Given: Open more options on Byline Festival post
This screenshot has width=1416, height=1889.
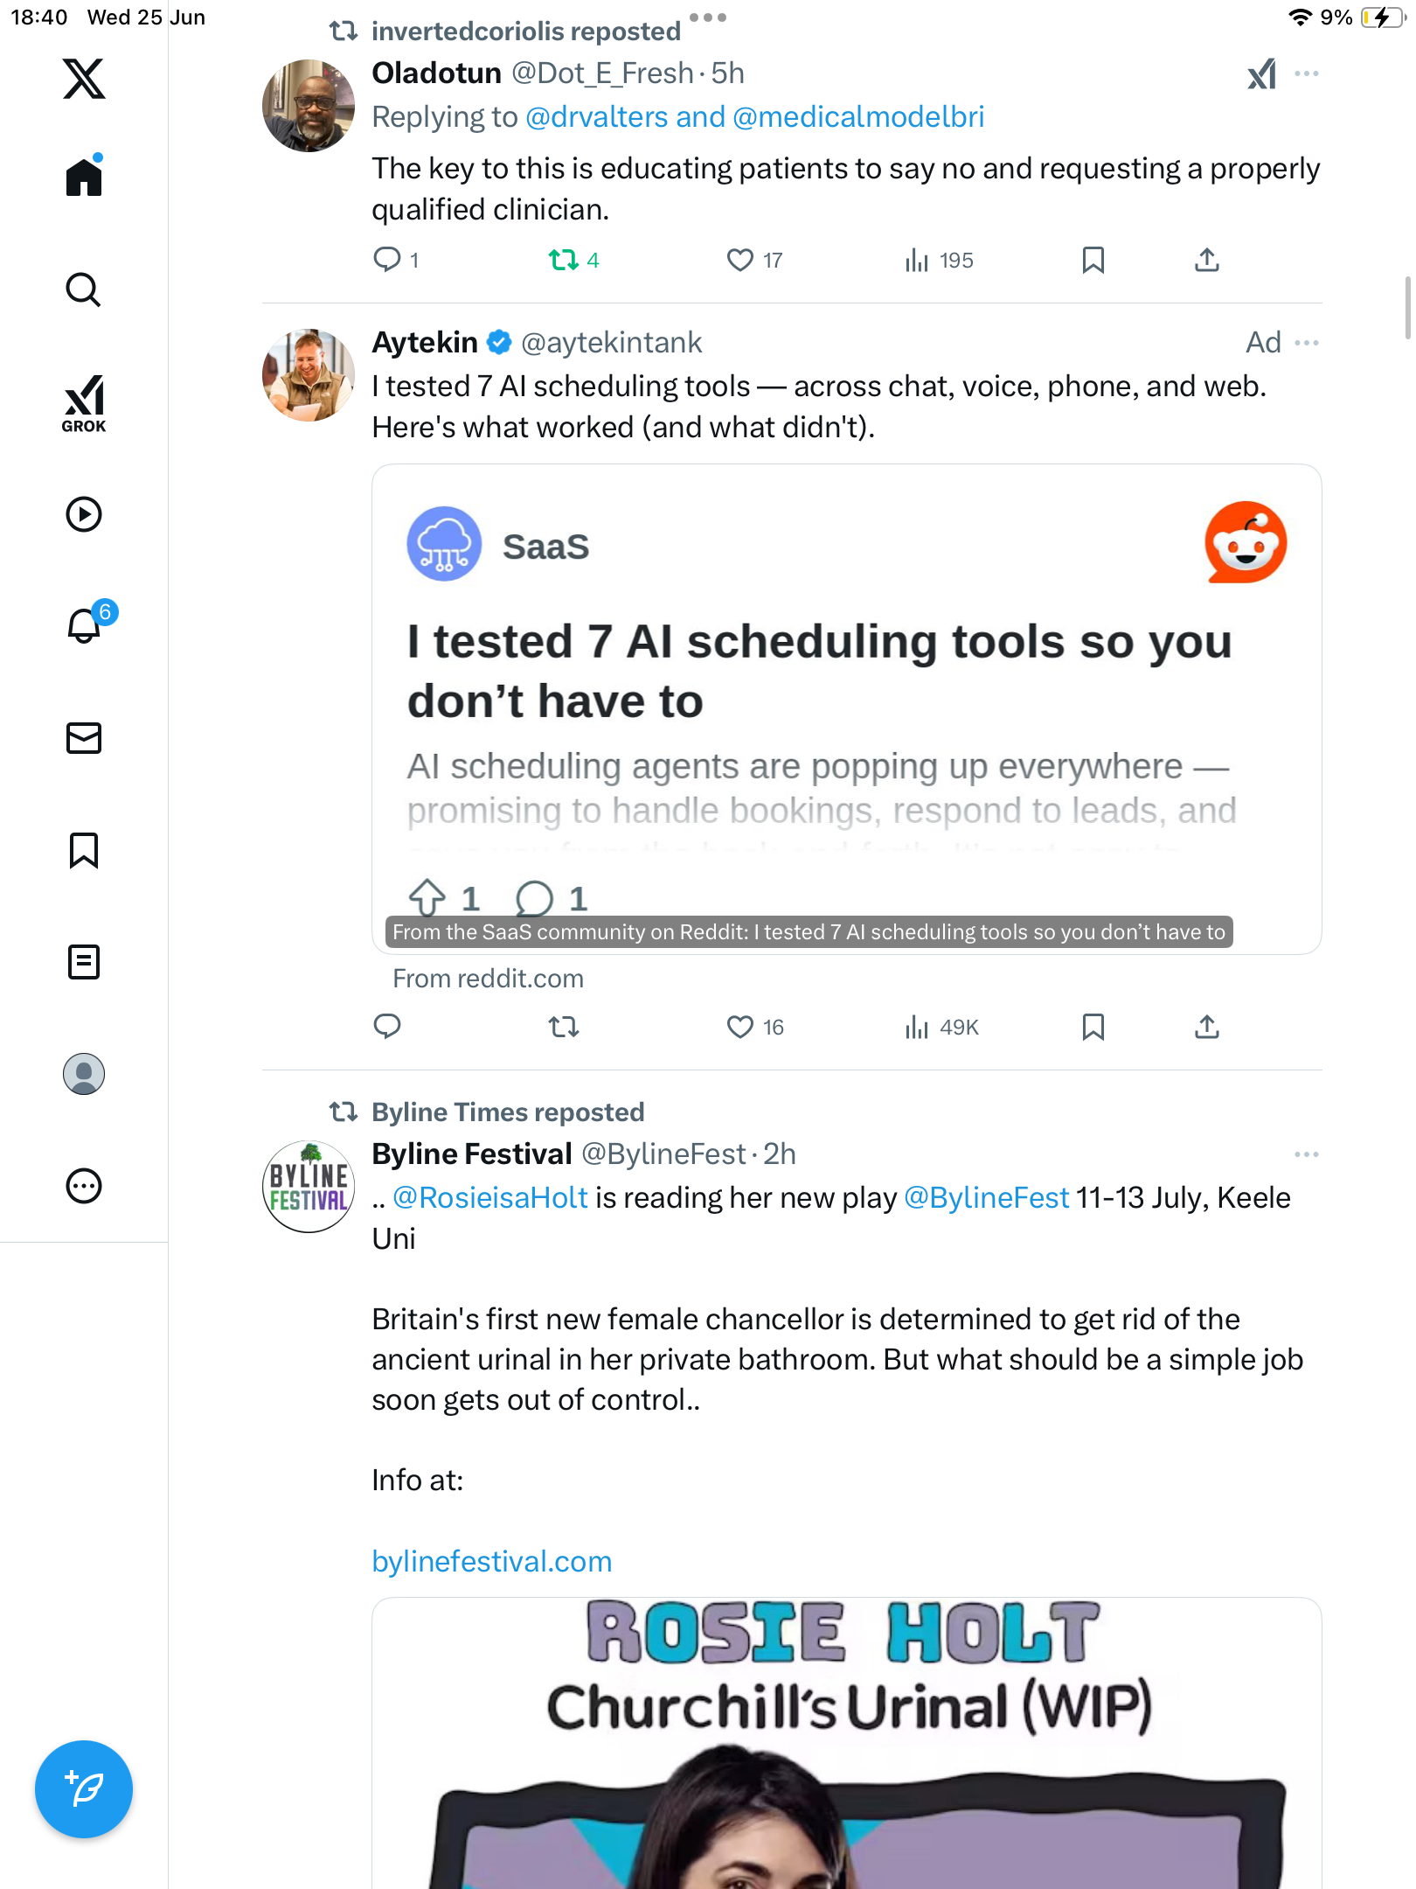Looking at the screenshot, I should point(1307,1154).
